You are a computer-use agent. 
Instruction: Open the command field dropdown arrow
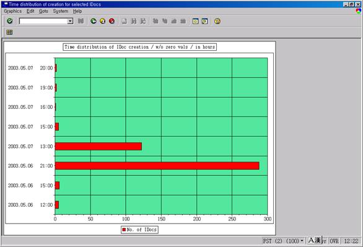[x=70, y=21]
